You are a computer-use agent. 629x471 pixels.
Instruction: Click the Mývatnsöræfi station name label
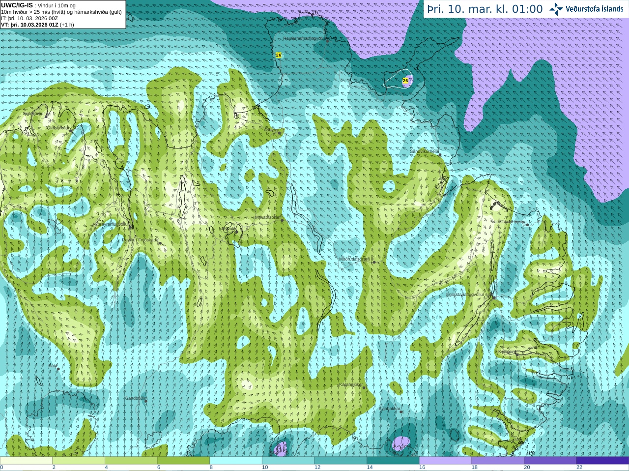pos(268,217)
